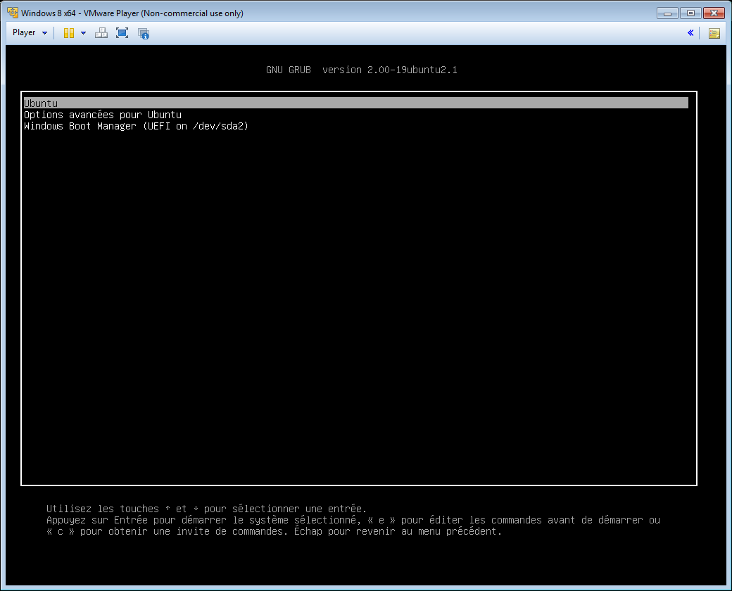Select Windows Boot Manager entry

(x=136, y=126)
